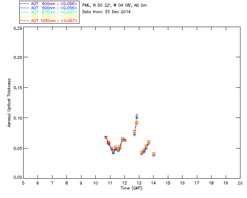This screenshot has height=198, width=247.
Task: Click the AOT 500nm legend entry
Action: click(49, 8)
